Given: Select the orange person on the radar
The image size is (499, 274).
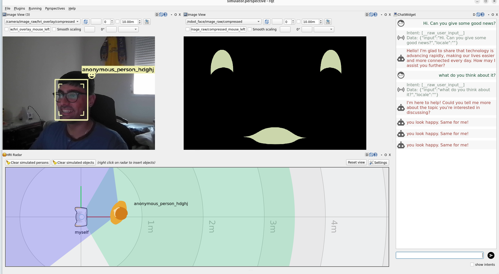Looking at the screenshot, I should pyautogui.click(x=119, y=213).
